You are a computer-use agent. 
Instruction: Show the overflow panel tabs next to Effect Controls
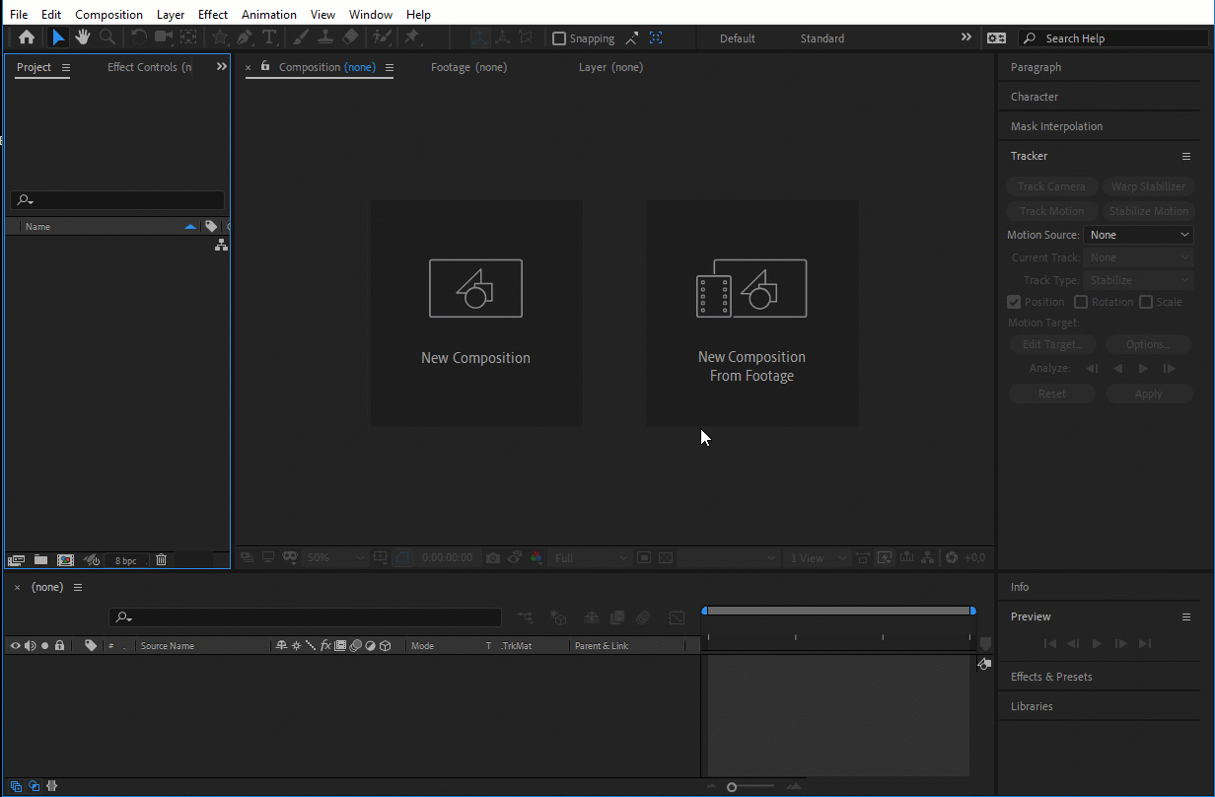(x=221, y=67)
